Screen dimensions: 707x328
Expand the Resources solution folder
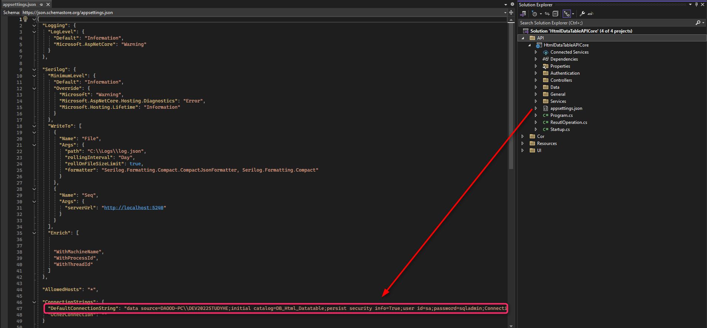523,143
